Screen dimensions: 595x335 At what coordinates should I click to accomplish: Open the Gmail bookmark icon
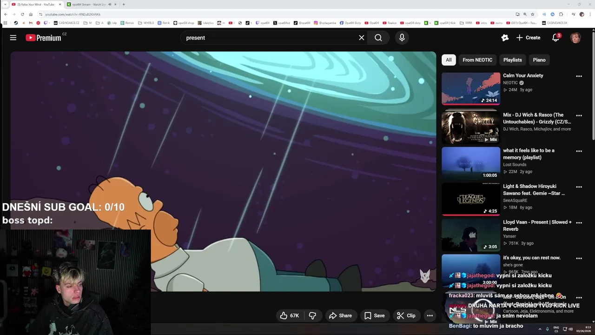(x=30, y=23)
